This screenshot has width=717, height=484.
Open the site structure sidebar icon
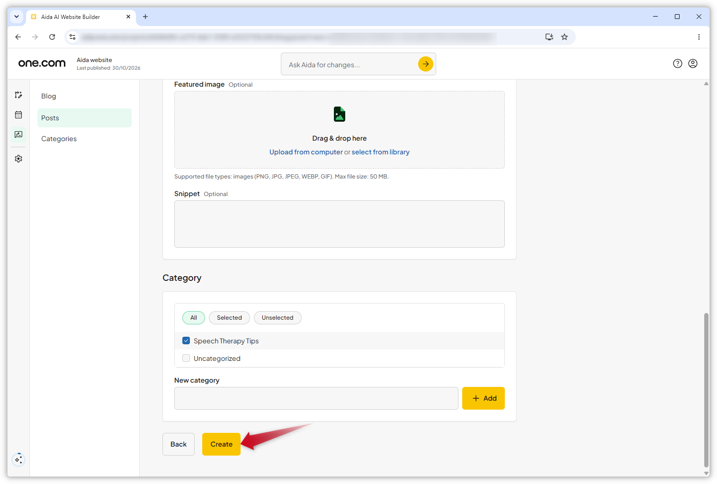click(18, 95)
